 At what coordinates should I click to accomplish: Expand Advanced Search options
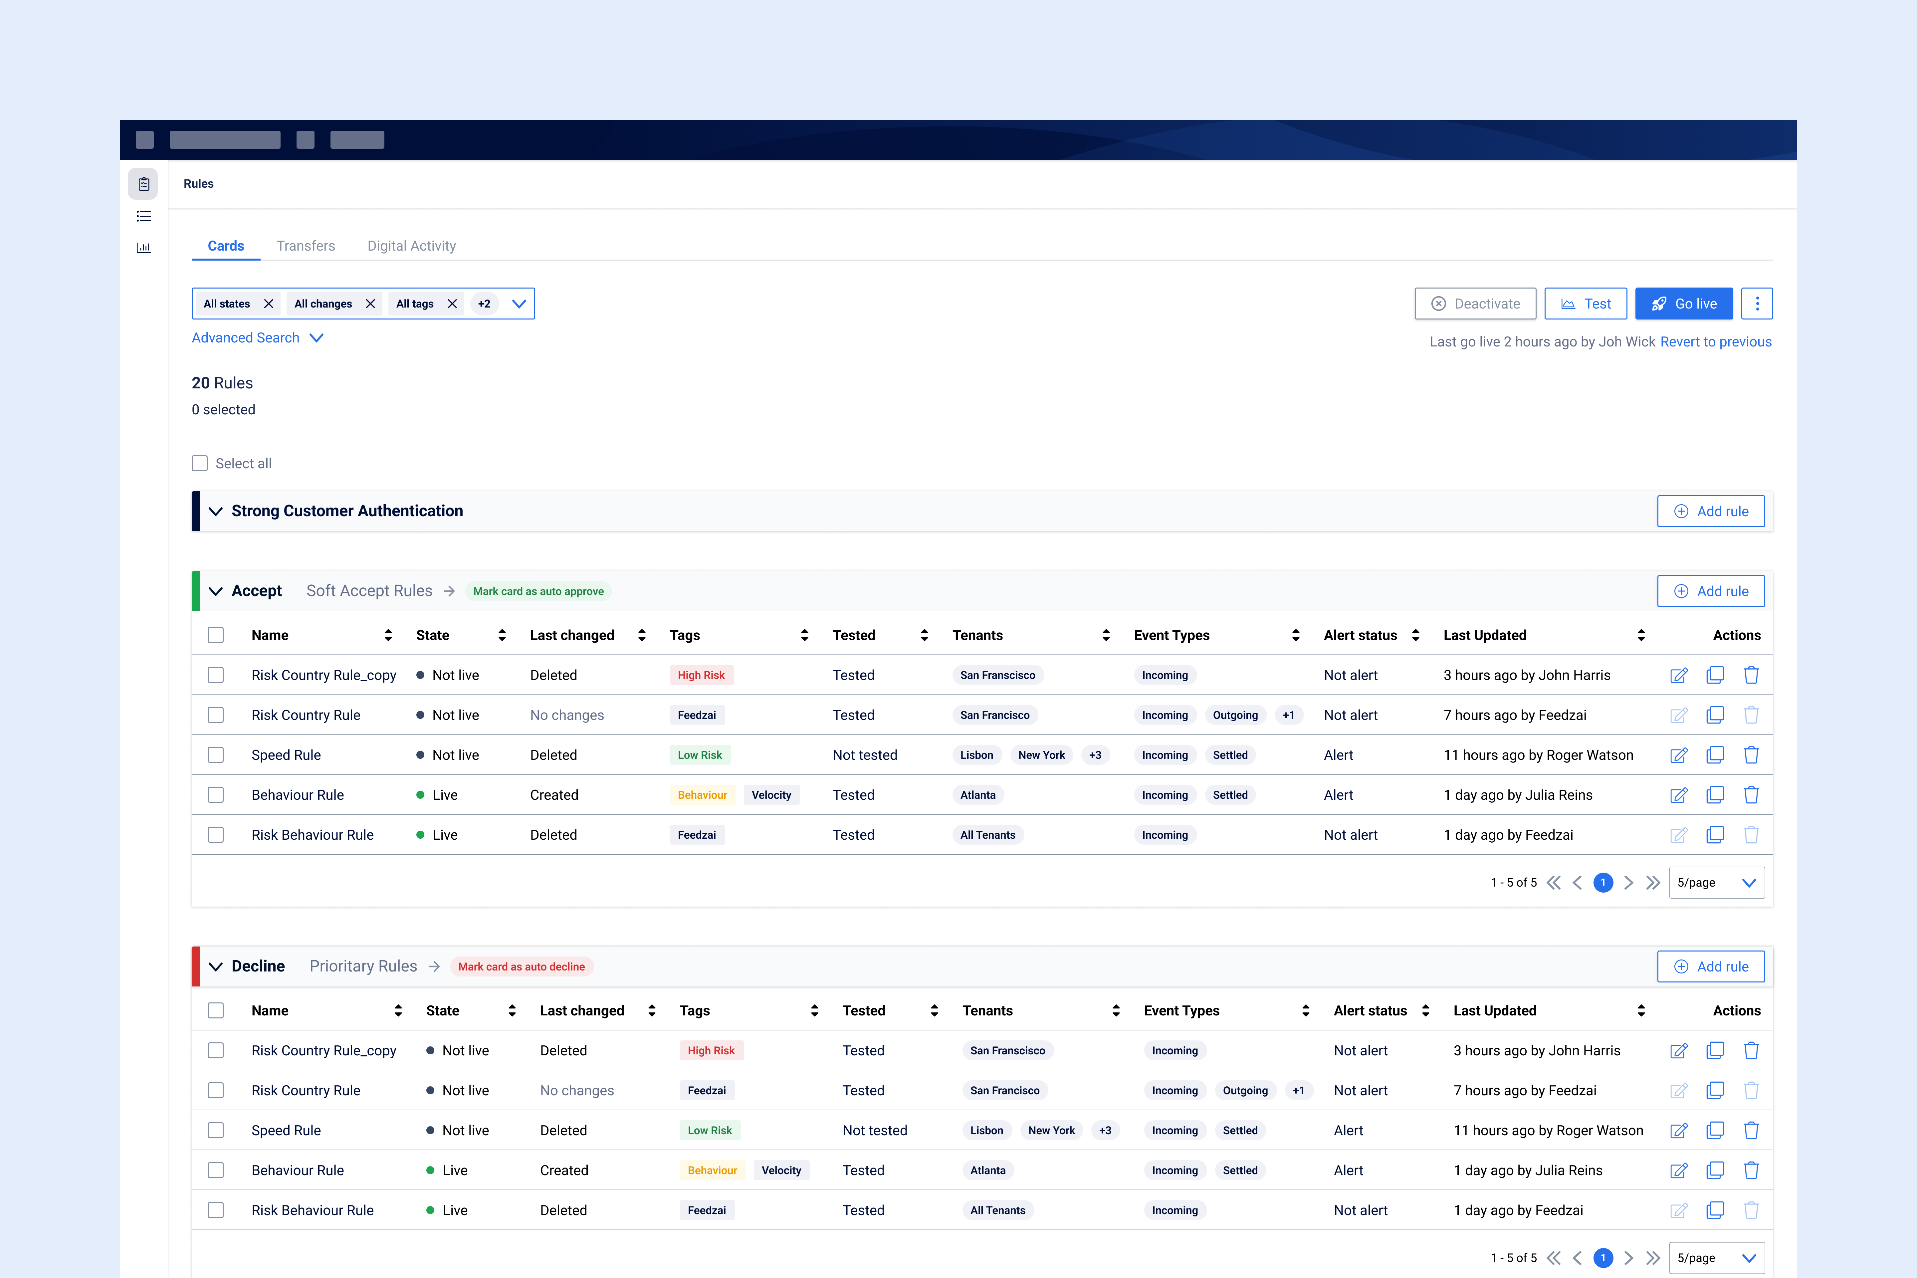(x=258, y=337)
